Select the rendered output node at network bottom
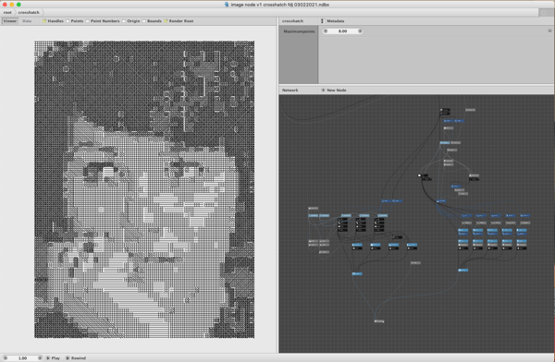 (x=379, y=321)
